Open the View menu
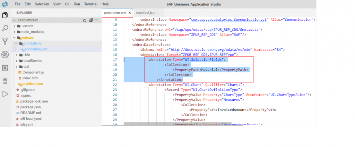Image resolution: width=355 pixels, height=147 pixels. tap(57, 4)
